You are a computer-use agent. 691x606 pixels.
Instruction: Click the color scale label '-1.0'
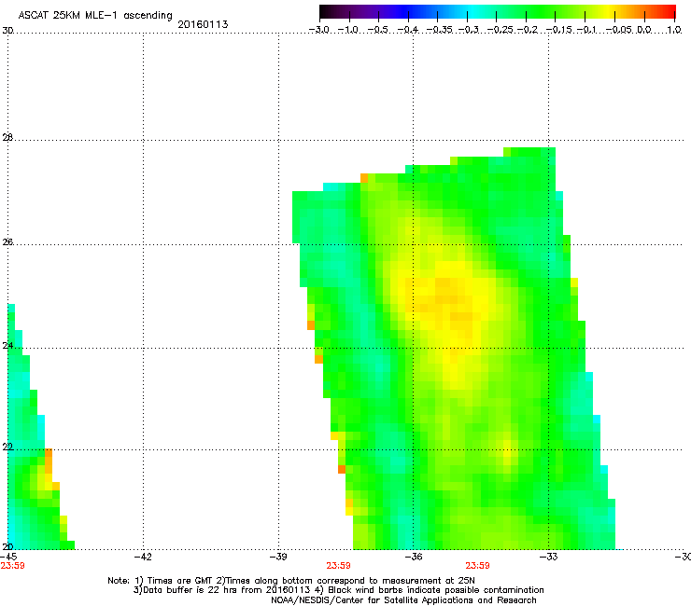point(348,30)
